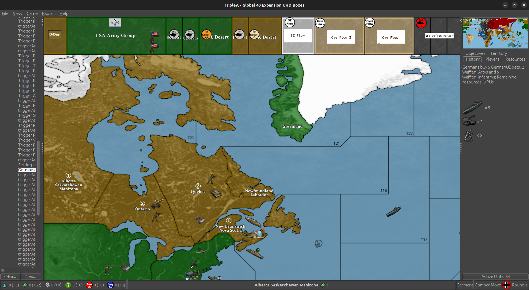Select the fighter plane below Quebec

click(x=202, y=251)
